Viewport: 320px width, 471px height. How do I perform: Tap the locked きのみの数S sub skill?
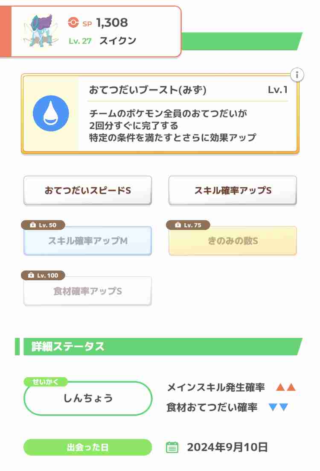pyautogui.click(x=233, y=241)
